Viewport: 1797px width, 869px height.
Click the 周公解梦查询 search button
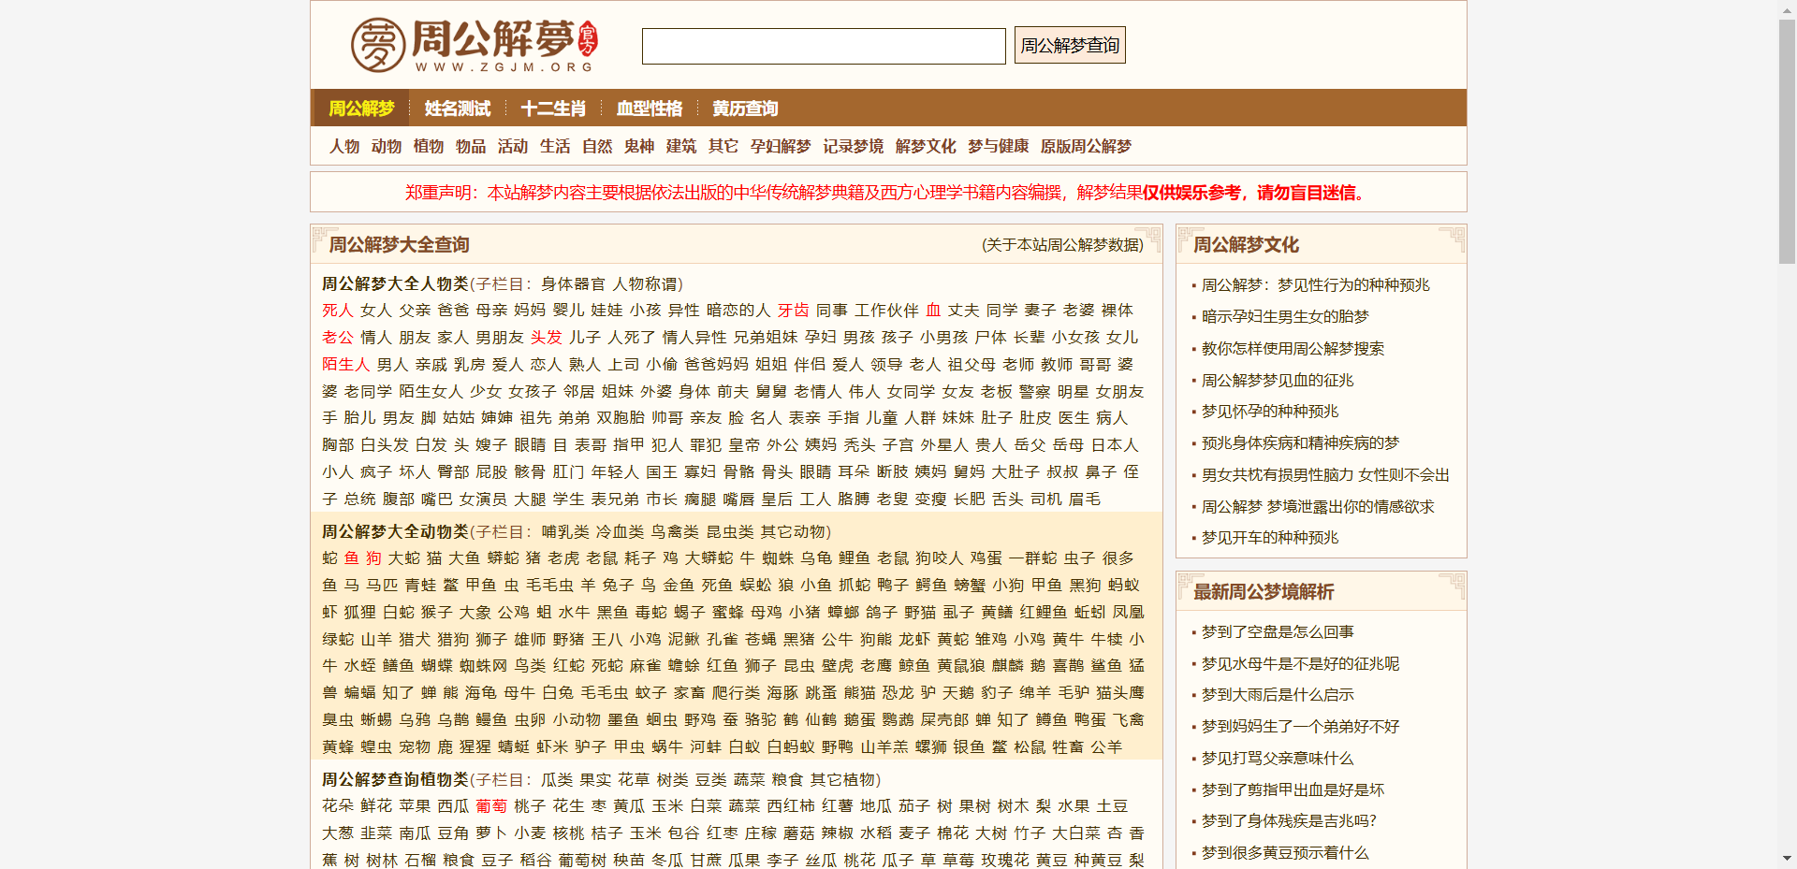click(1069, 44)
